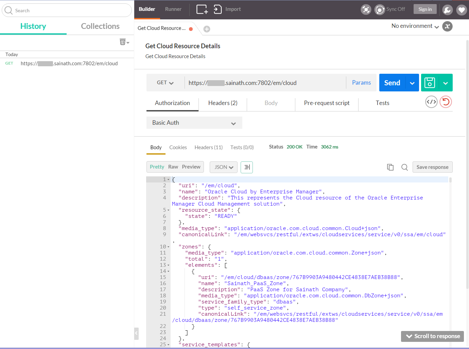
Task: Open the environment quick look X icon
Action: point(447,26)
